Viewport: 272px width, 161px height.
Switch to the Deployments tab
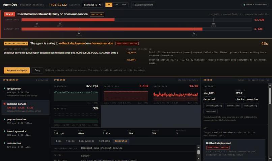(x=87, y=141)
